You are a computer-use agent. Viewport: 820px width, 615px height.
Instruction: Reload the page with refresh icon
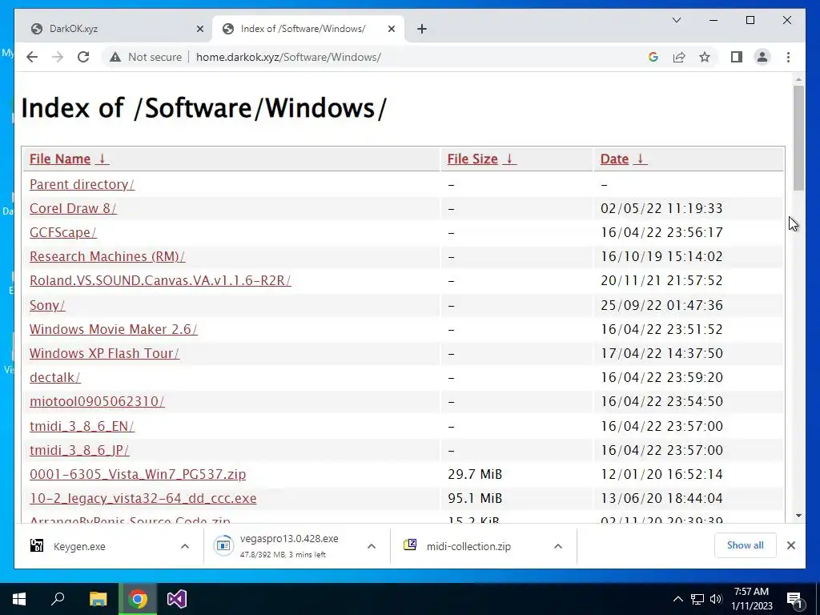tap(83, 57)
